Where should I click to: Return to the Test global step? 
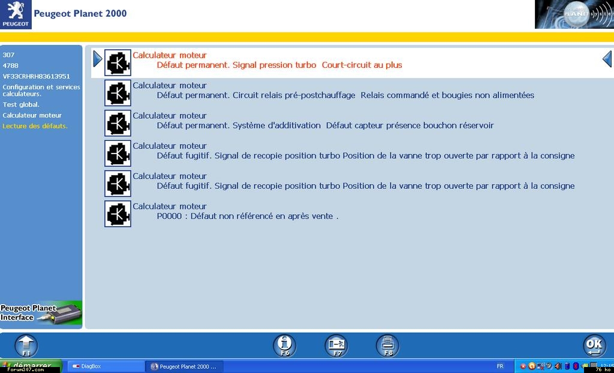click(21, 104)
